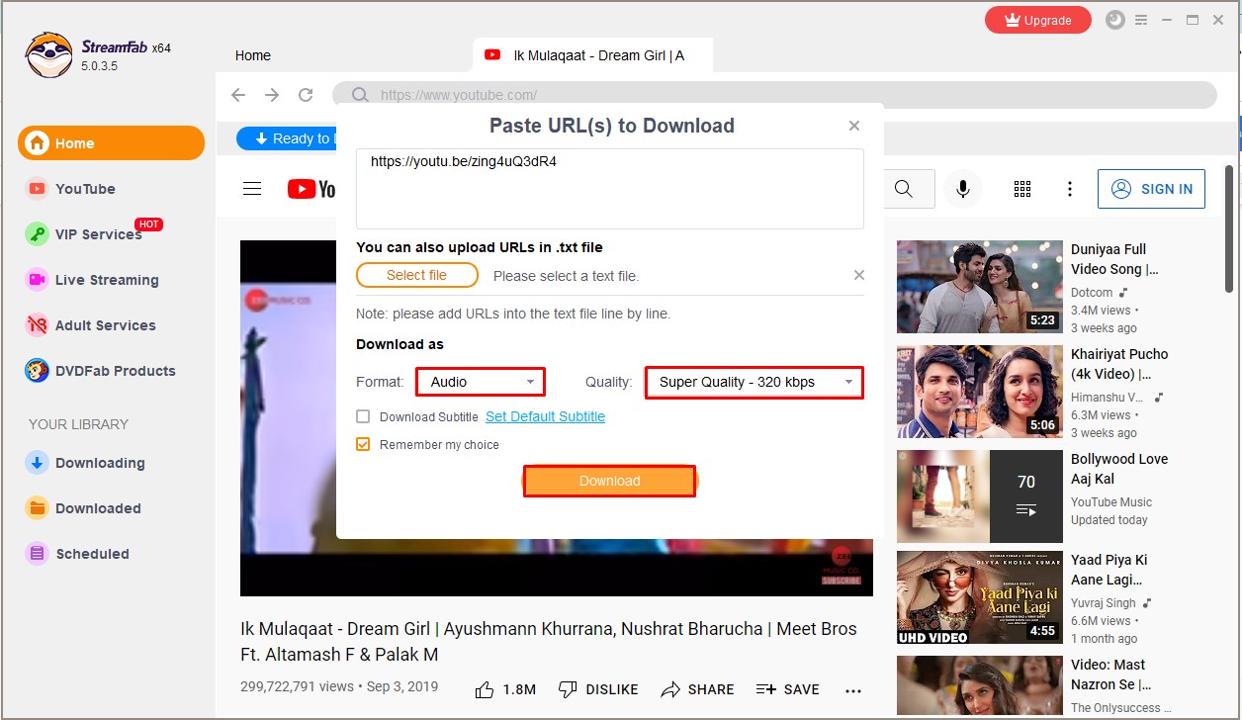Image resolution: width=1242 pixels, height=720 pixels.
Task: Click the Yuvraj Singh channel name
Action: coord(1104,601)
